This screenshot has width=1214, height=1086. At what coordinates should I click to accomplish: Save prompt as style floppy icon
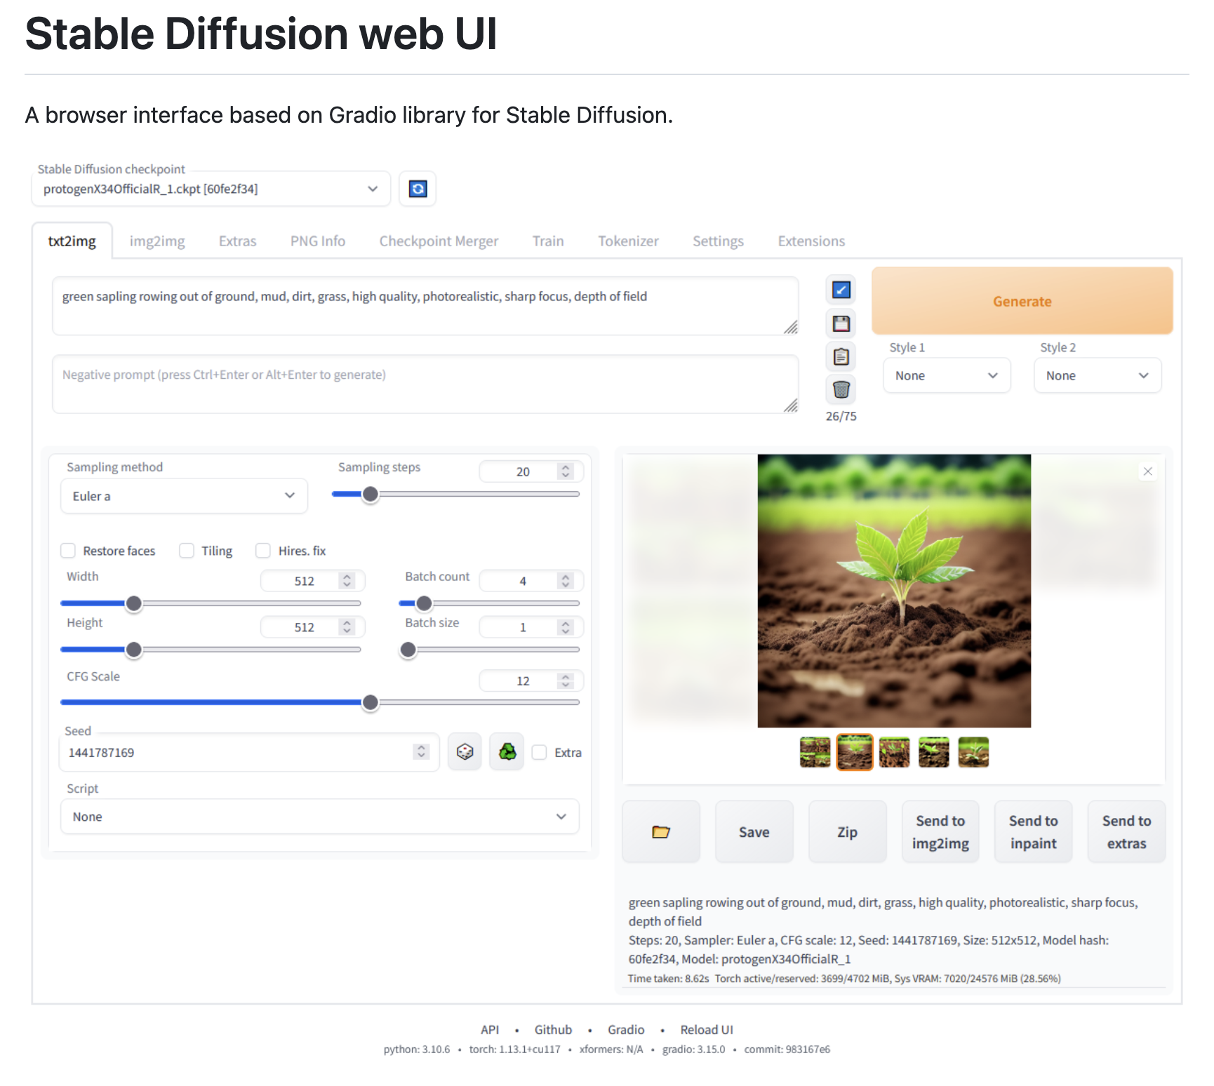tap(841, 323)
